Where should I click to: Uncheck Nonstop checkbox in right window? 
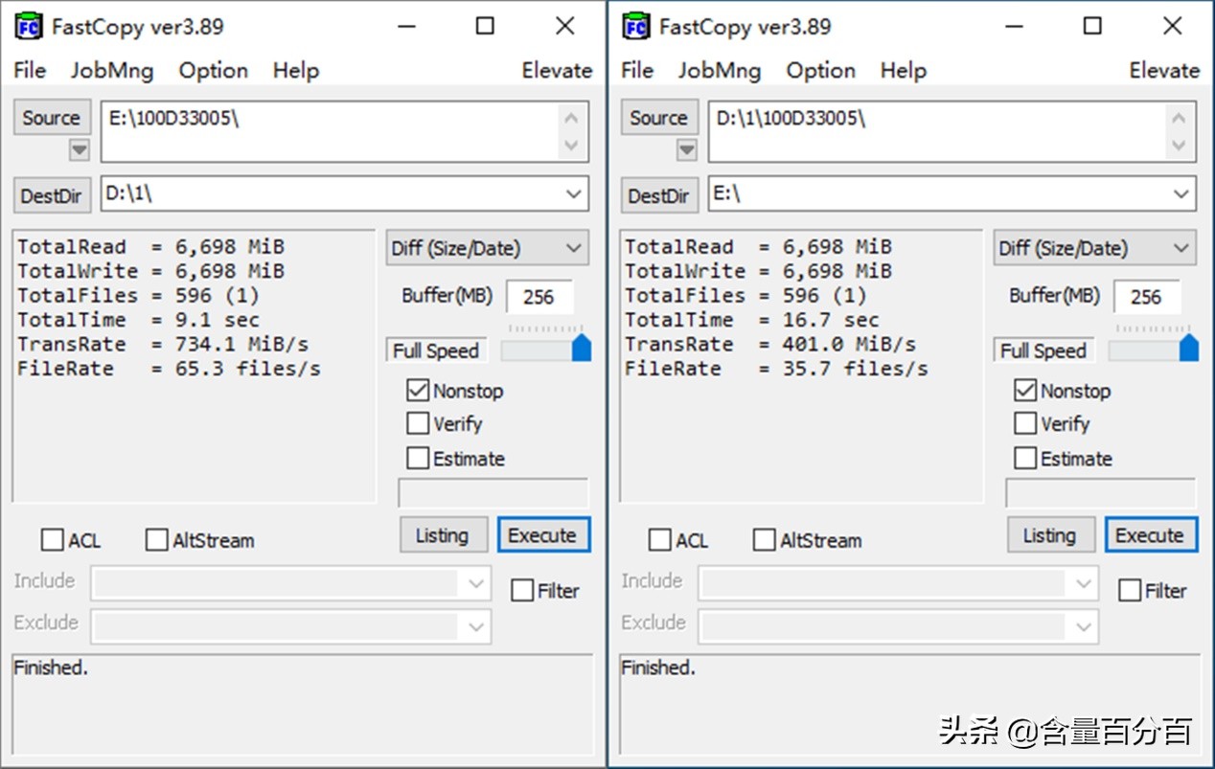pyautogui.click(x=1025, y=391)
